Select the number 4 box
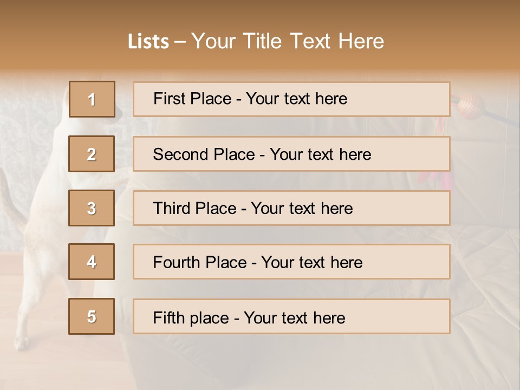The height and width of the screenshot is (390, 520). 92,262
